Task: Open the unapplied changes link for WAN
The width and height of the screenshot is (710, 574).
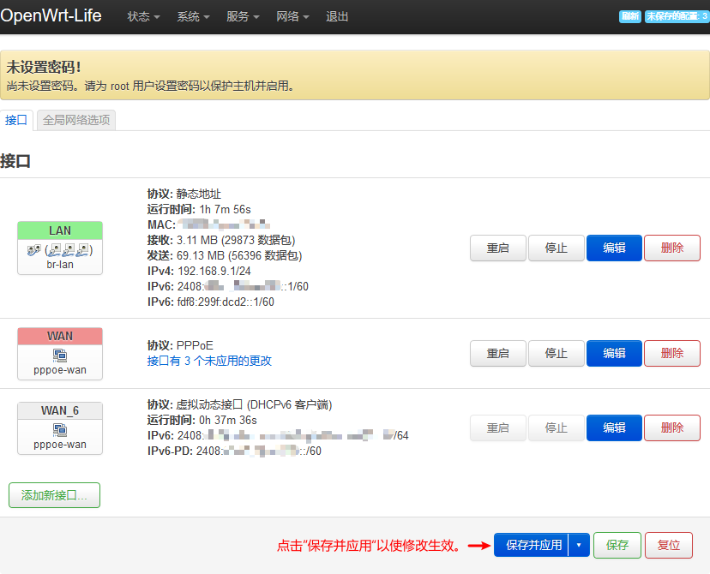Action: (x=209, y=361)
